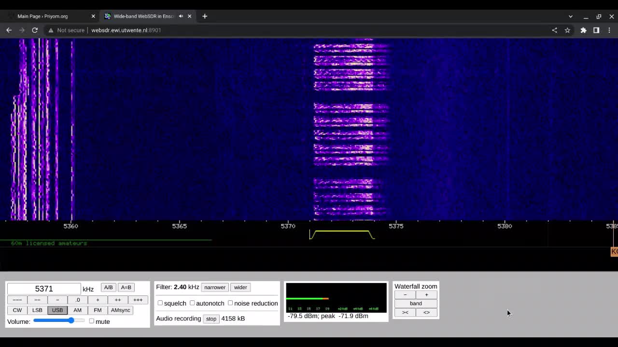The width and height of the screenshot is (618, 347).
Task: Zoom out the waterfall with minus
Action: [405, 294]
